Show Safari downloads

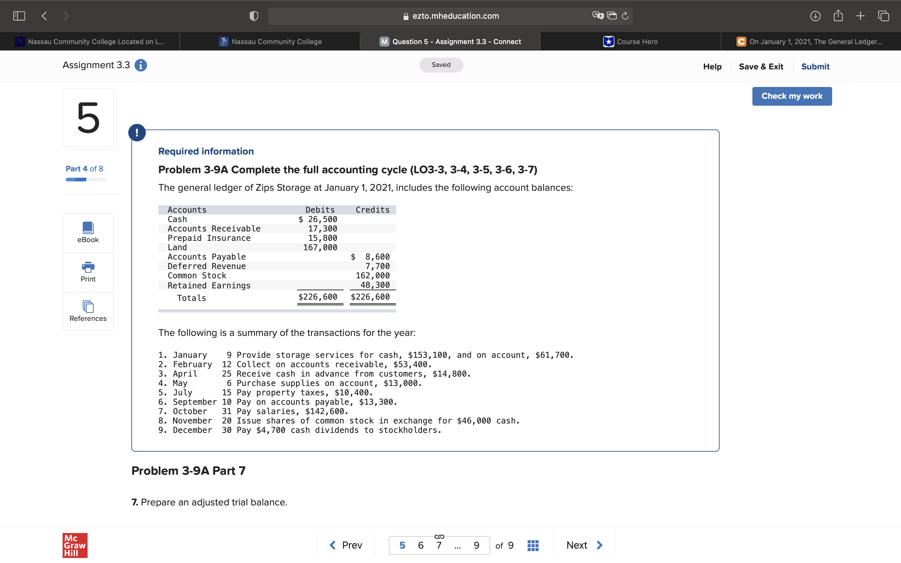[x=815, y=16]
